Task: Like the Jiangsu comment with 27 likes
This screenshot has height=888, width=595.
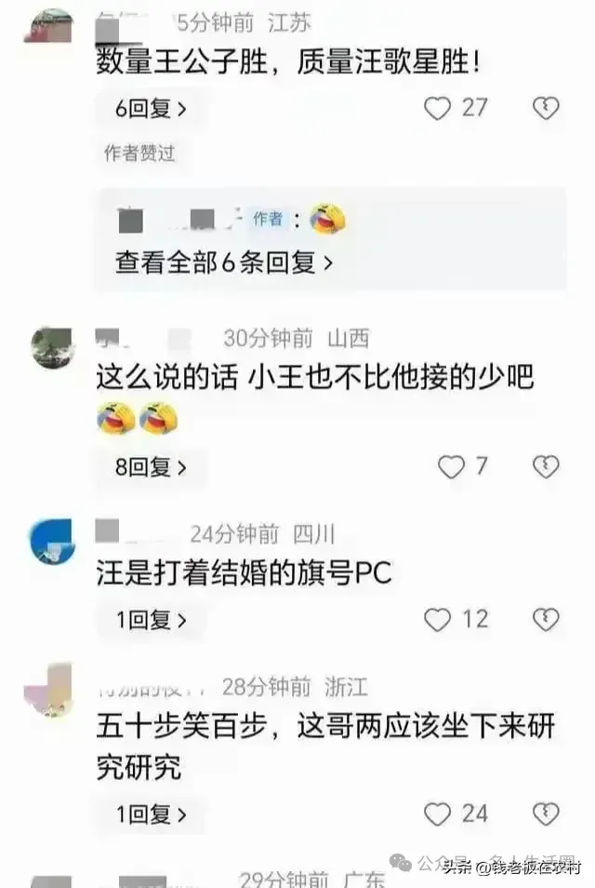Action: [437, 108]
